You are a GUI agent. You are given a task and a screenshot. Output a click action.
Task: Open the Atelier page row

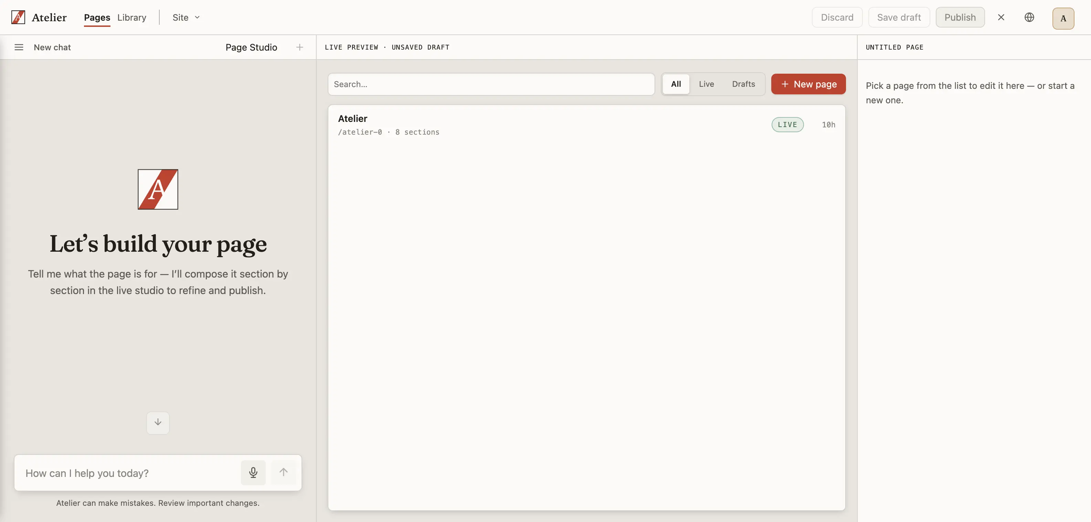click(x=586, y=125)
